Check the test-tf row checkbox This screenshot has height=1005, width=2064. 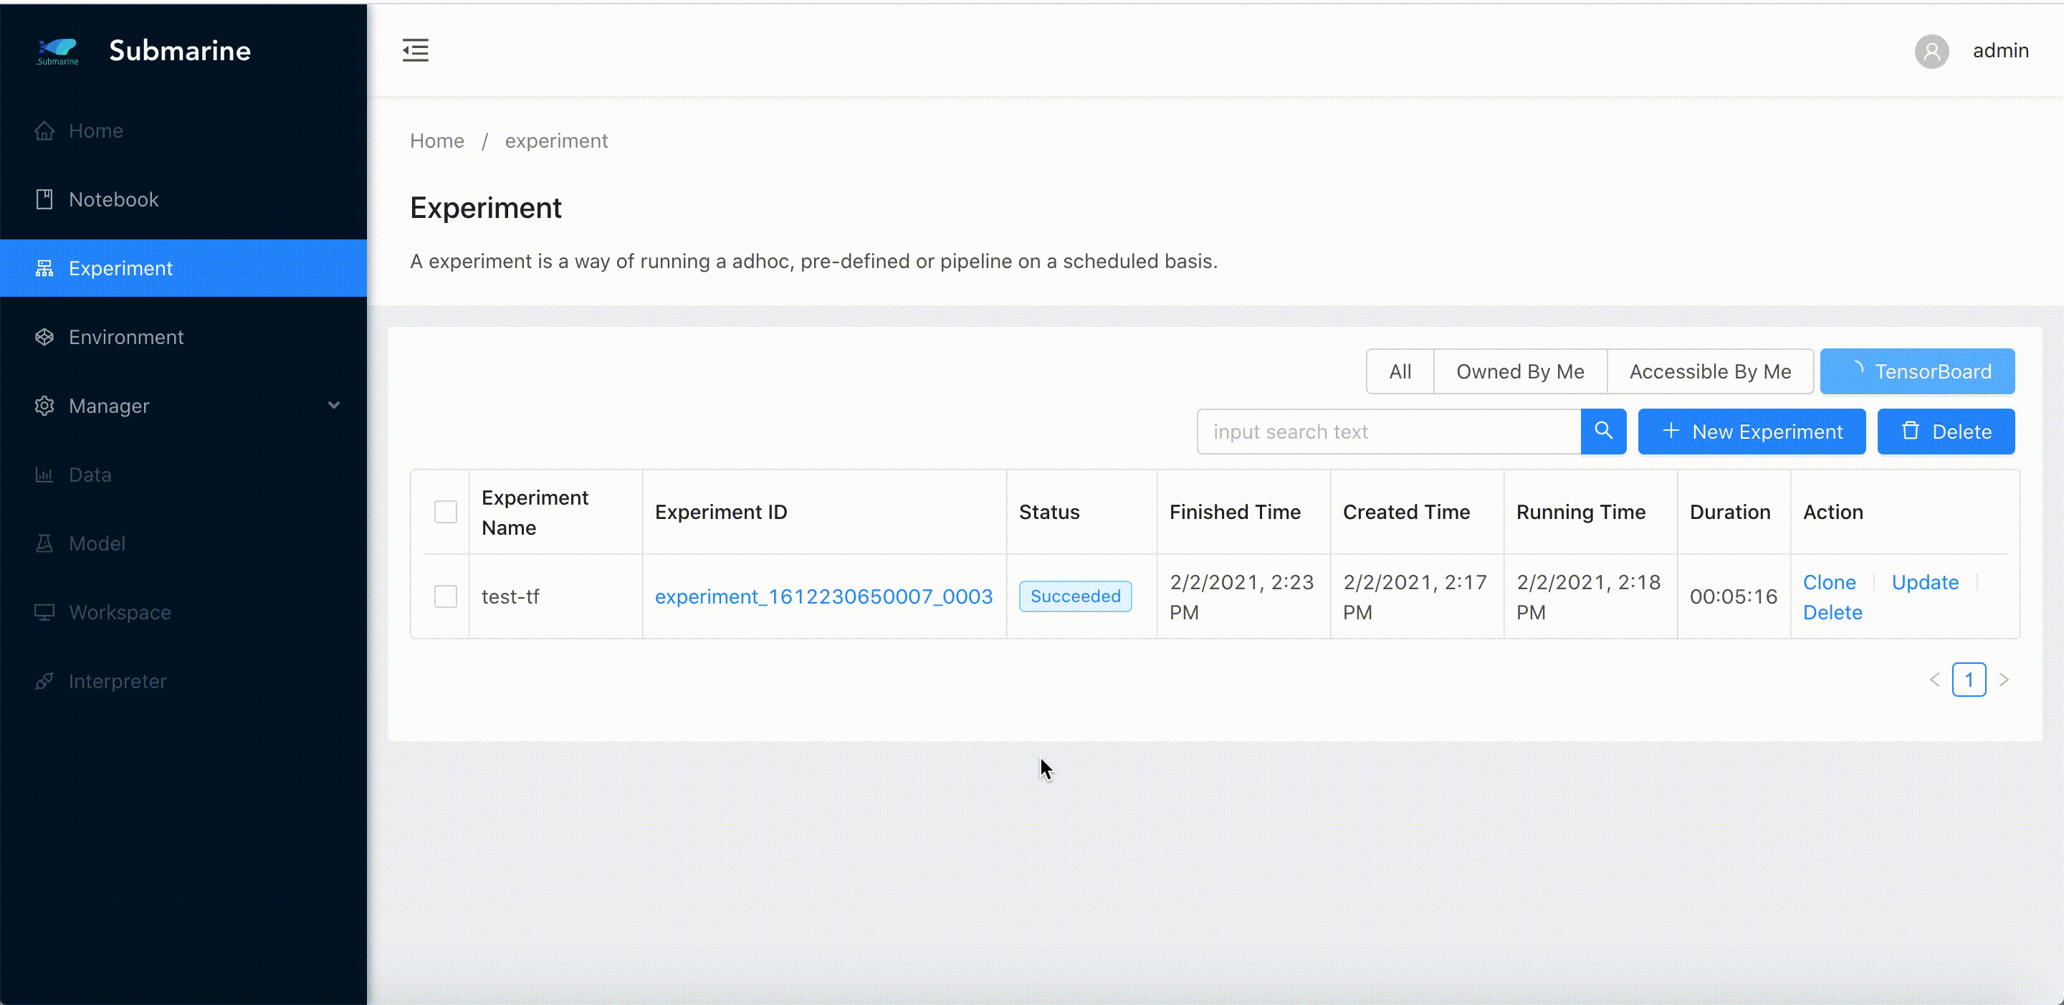[x=446, y=596]
